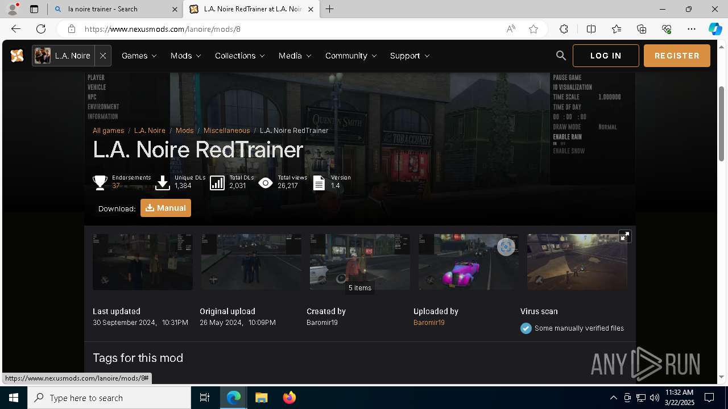Launch Firefox from taskbar
Screen dimensions: 728x409
tap(289, 398)
